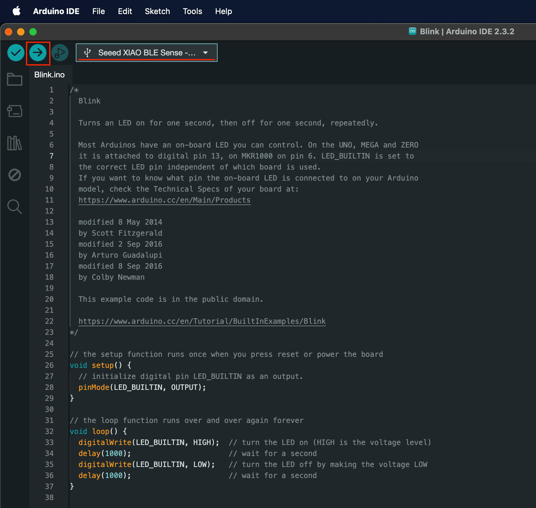Click line number 32 in gutter
This screenshot has width=536, height=508.
tap(49, 431)
